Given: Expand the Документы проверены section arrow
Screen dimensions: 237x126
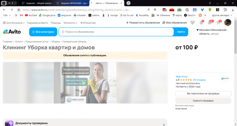Looking at the screenshot, I should coord(164,125).
